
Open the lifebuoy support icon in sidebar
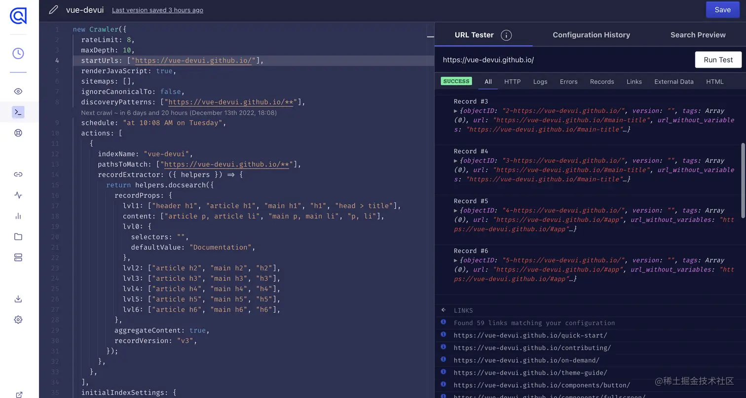[18, 133]
